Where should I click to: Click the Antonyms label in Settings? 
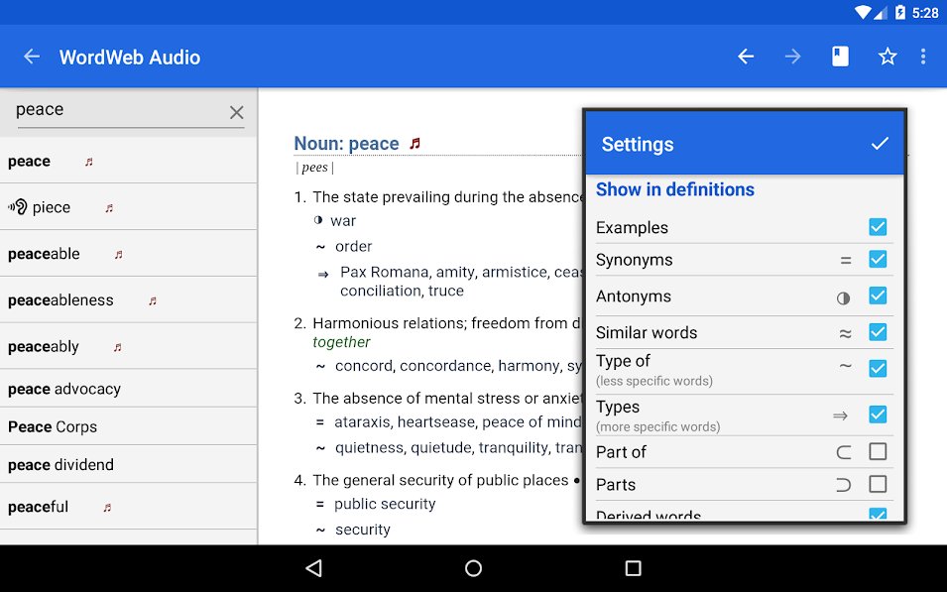[634, 296]
